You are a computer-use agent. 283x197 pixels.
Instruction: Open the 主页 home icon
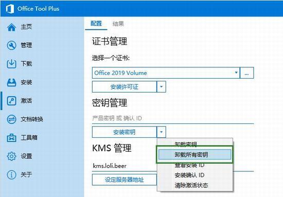(x=11, y=27)
